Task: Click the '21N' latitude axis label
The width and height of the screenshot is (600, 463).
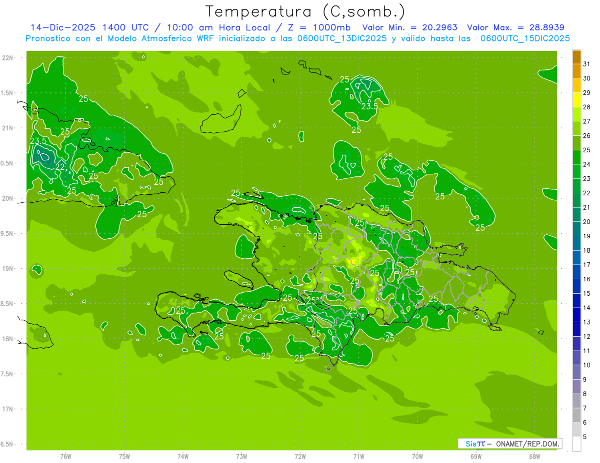Action: [7, 128]
